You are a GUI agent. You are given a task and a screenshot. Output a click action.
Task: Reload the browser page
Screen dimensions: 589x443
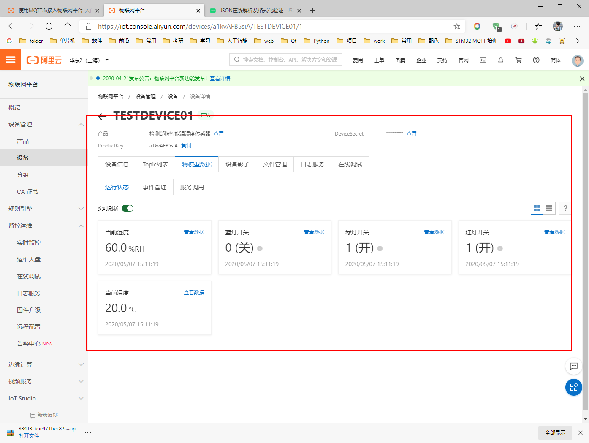click(x=49, y=26)
